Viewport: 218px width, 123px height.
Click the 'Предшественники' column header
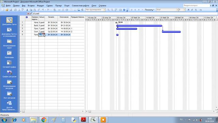(78, 18)
